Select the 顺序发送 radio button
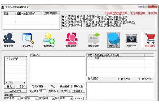The image size is (159, 106). click(140, 79)
